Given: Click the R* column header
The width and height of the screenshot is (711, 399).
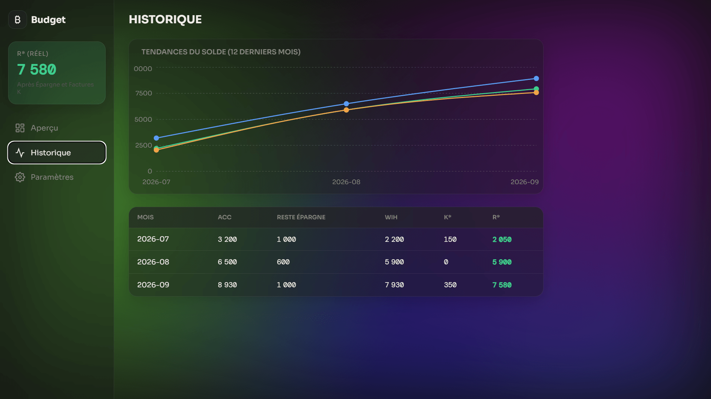Looking at the screenshot, I should [x=496, y=217].
